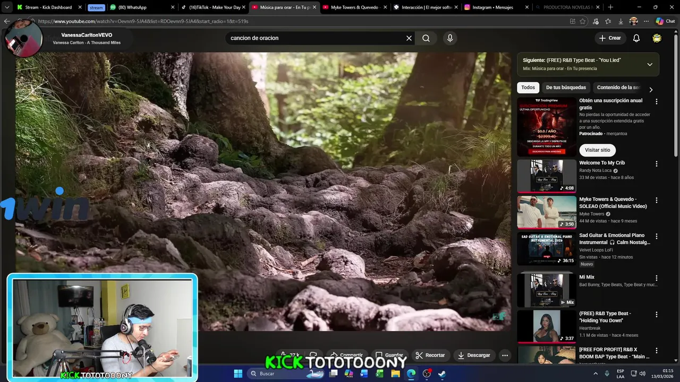
Task: Open File Explorer from the taskbar
Action: (395, 374)
